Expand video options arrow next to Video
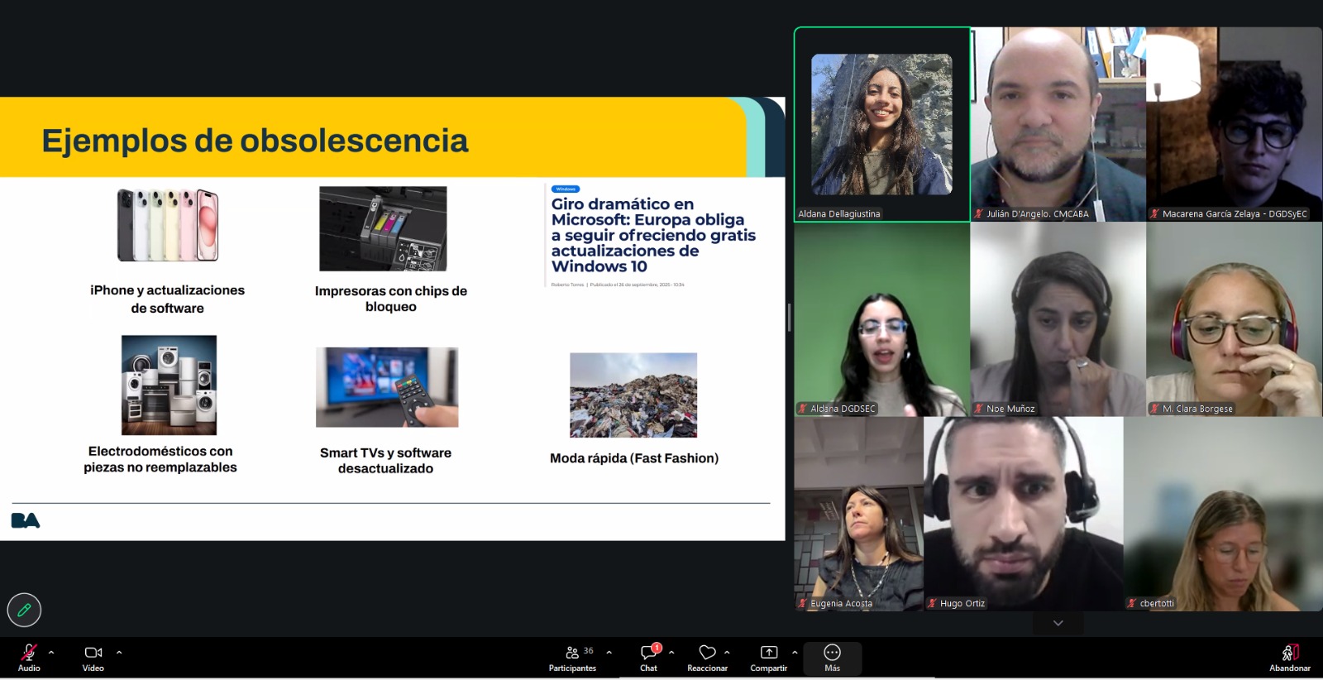Image resolution: width=1323 pixels, height=680 pixels. coord(119,653)
